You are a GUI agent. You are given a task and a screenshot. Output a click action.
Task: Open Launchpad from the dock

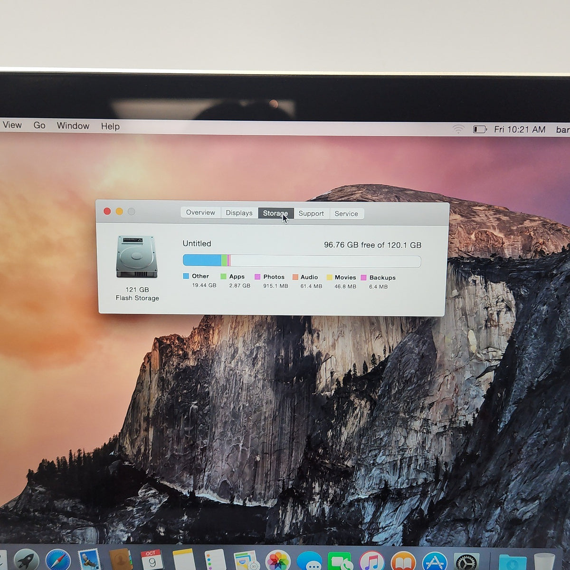(x=27, y=560)
